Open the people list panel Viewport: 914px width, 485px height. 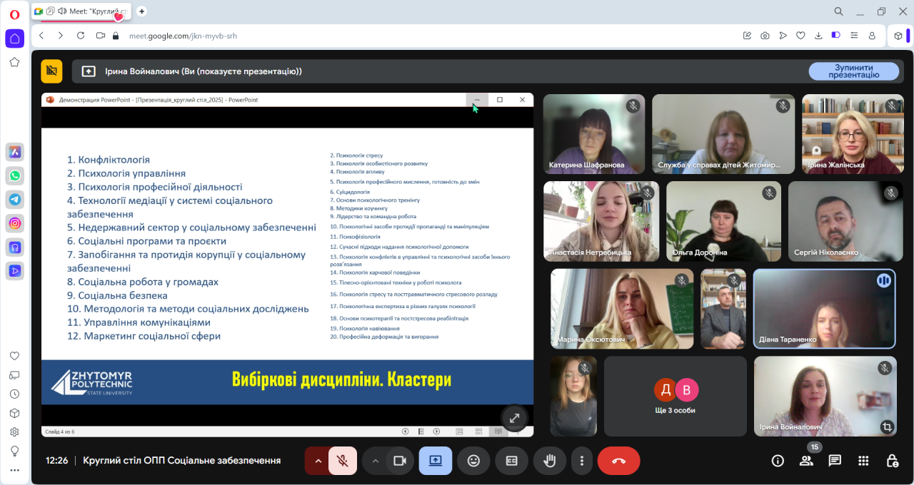(x=806, y=461)
